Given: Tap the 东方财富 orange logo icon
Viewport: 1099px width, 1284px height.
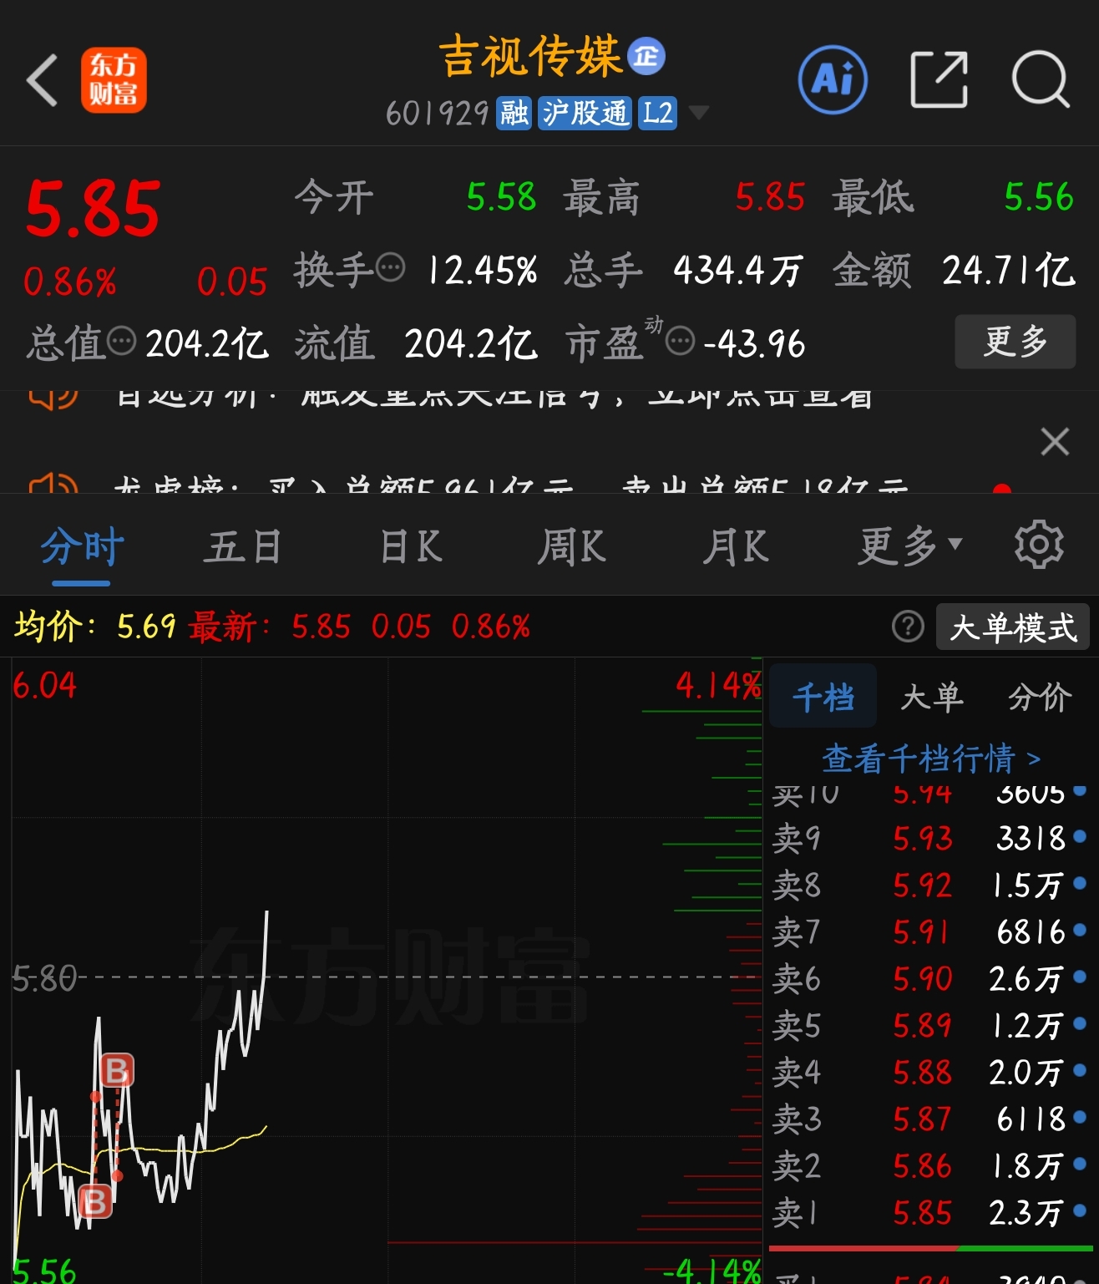Looking at the screenshot, I should [x=114, y=80].
